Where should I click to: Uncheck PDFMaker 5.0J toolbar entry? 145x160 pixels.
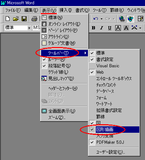tap(114, 142)
